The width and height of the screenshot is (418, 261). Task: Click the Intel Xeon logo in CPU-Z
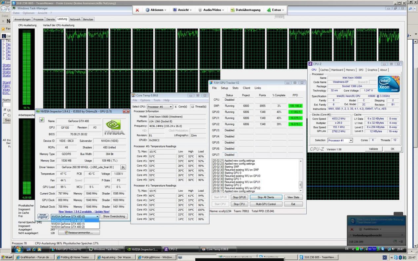pos(389,84)
